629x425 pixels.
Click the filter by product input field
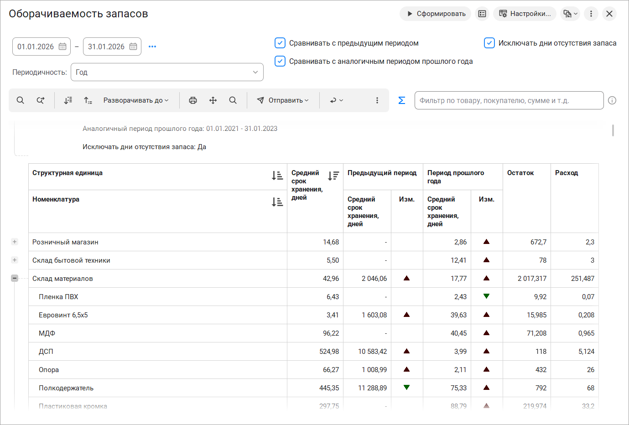[509, 100]
